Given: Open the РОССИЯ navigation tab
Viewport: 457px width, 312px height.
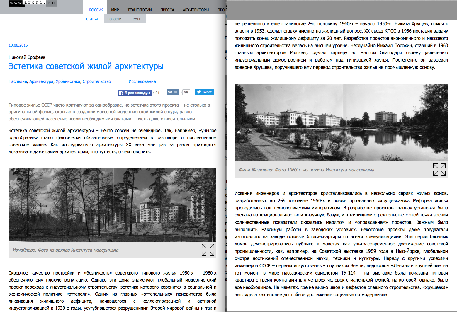Looking at the screenshot, I should (96, 10).
